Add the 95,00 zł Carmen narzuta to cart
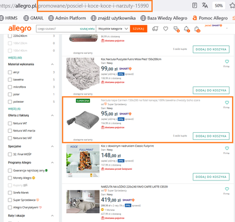 pos(211,136)
